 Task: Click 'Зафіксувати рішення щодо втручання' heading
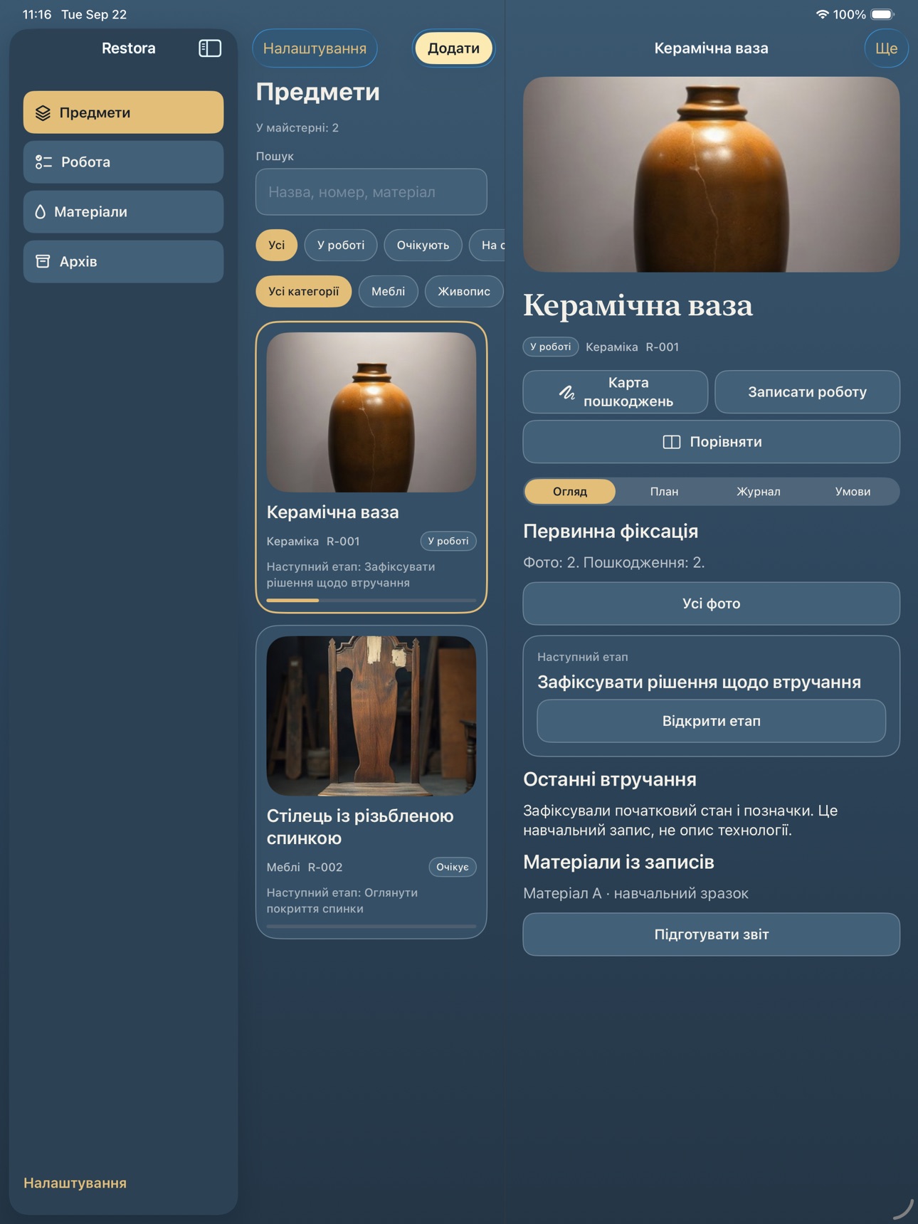coord(699,682)
